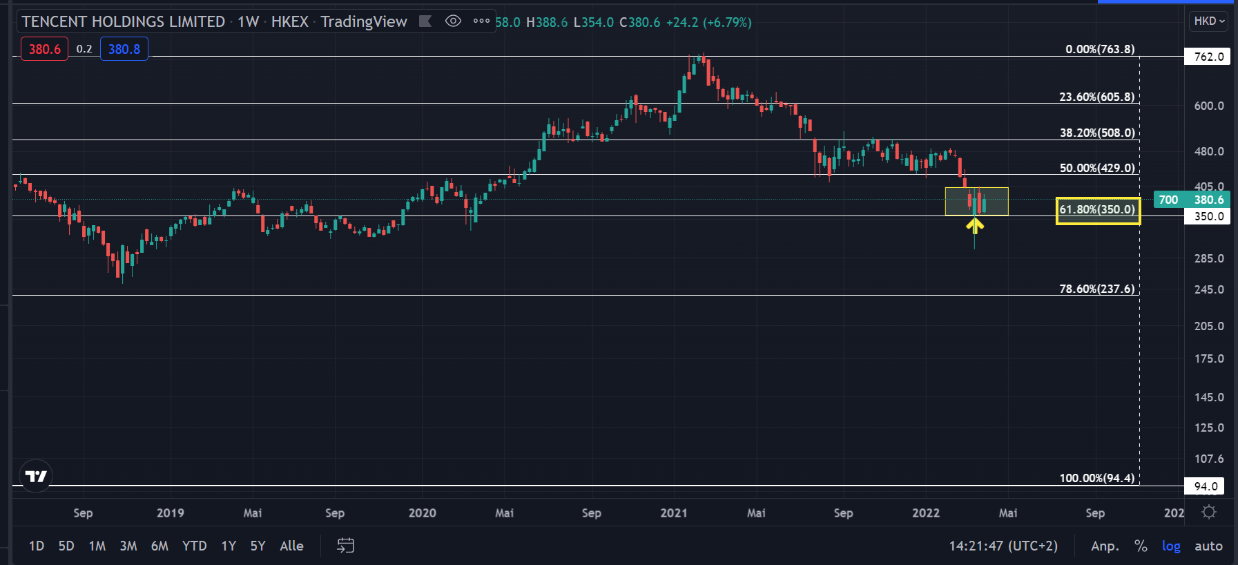This screenshot has height=565, width=1238.
Task: Click the 2020 label on time axis
Action: point(423,513)
